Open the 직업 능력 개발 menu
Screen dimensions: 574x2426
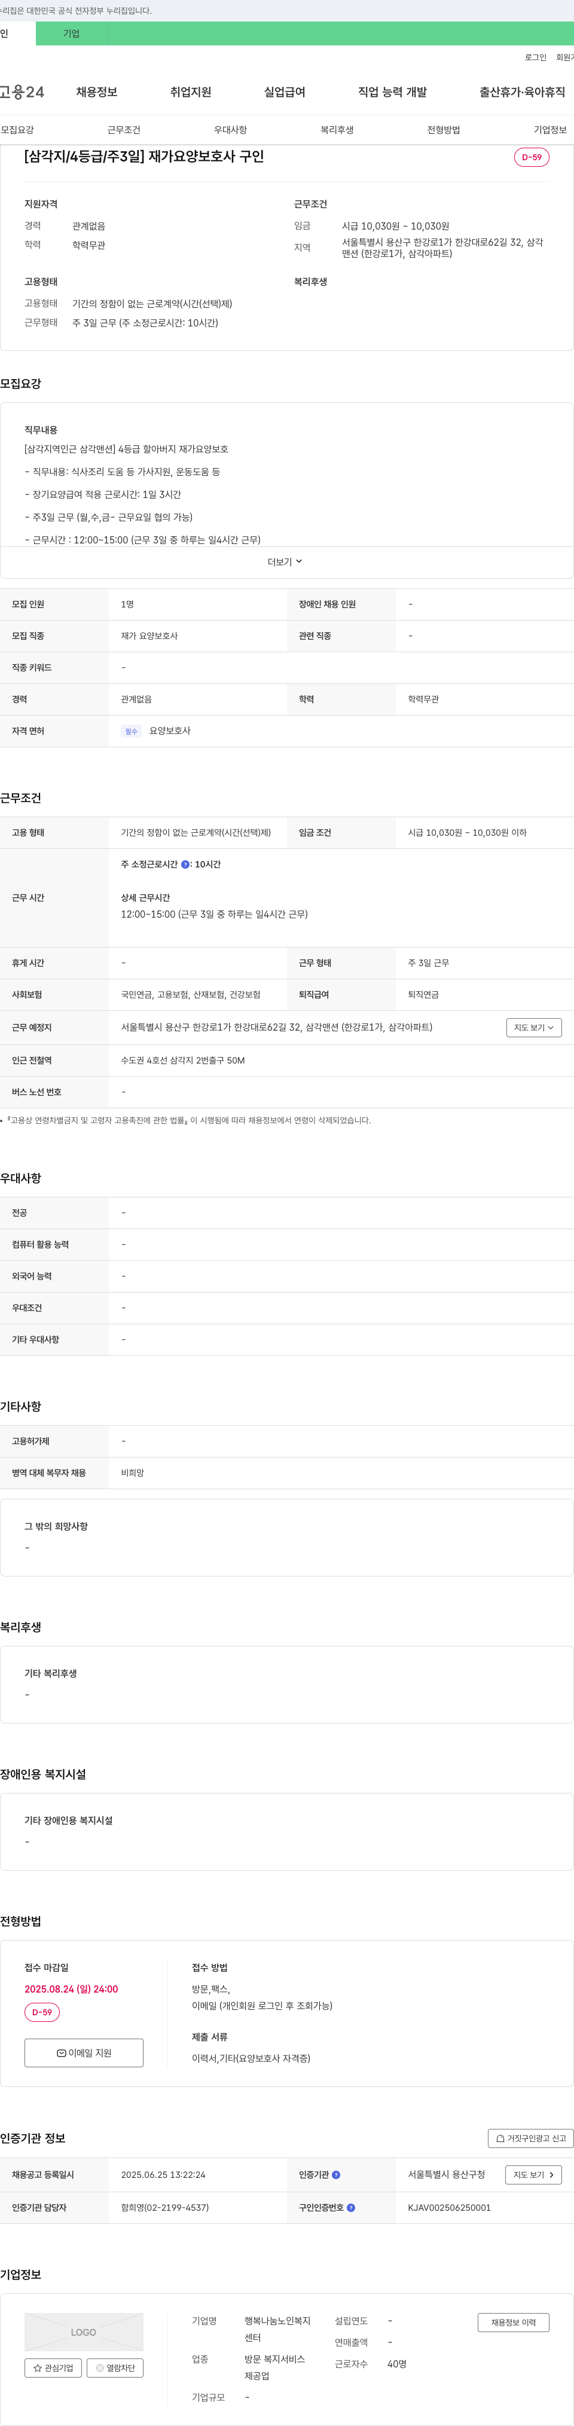(x=392, y=92)
